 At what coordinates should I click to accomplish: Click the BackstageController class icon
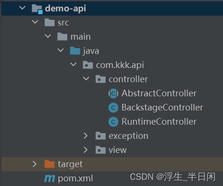tap(113, 108)
